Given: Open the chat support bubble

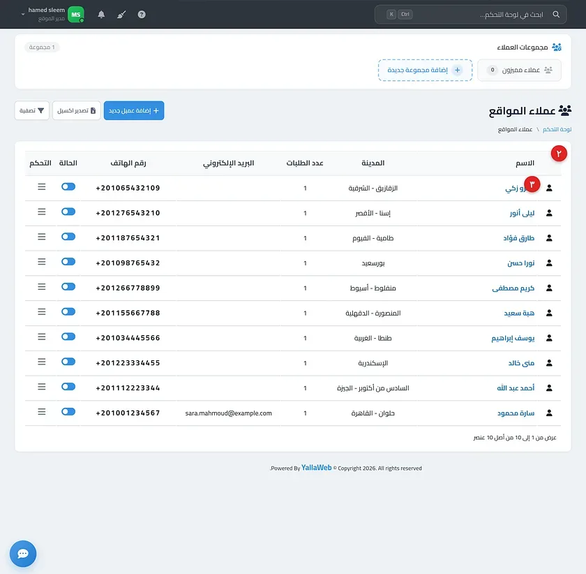Looking at the screenshot, I should 23,554.
